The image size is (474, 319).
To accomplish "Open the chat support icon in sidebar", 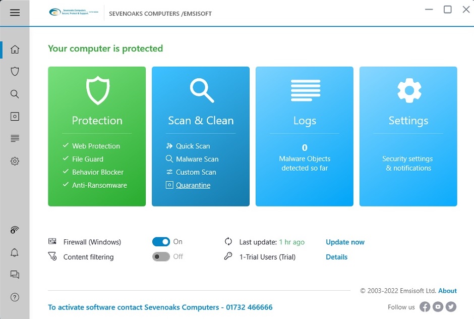I will (15, 275).
